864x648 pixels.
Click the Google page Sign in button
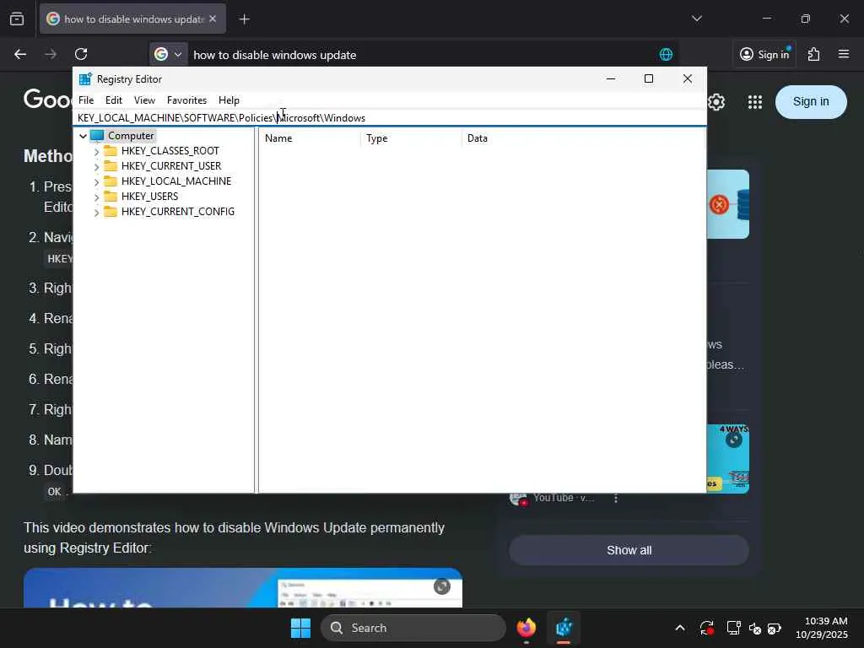tap(811, 101)
